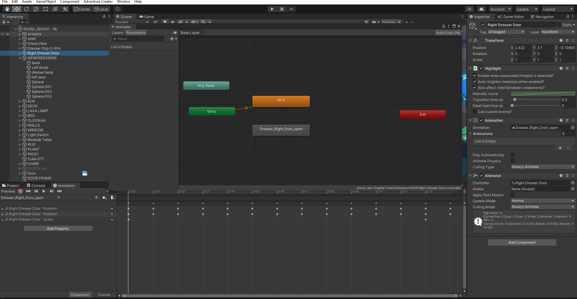Click the Add Component button

coord(522,243)
